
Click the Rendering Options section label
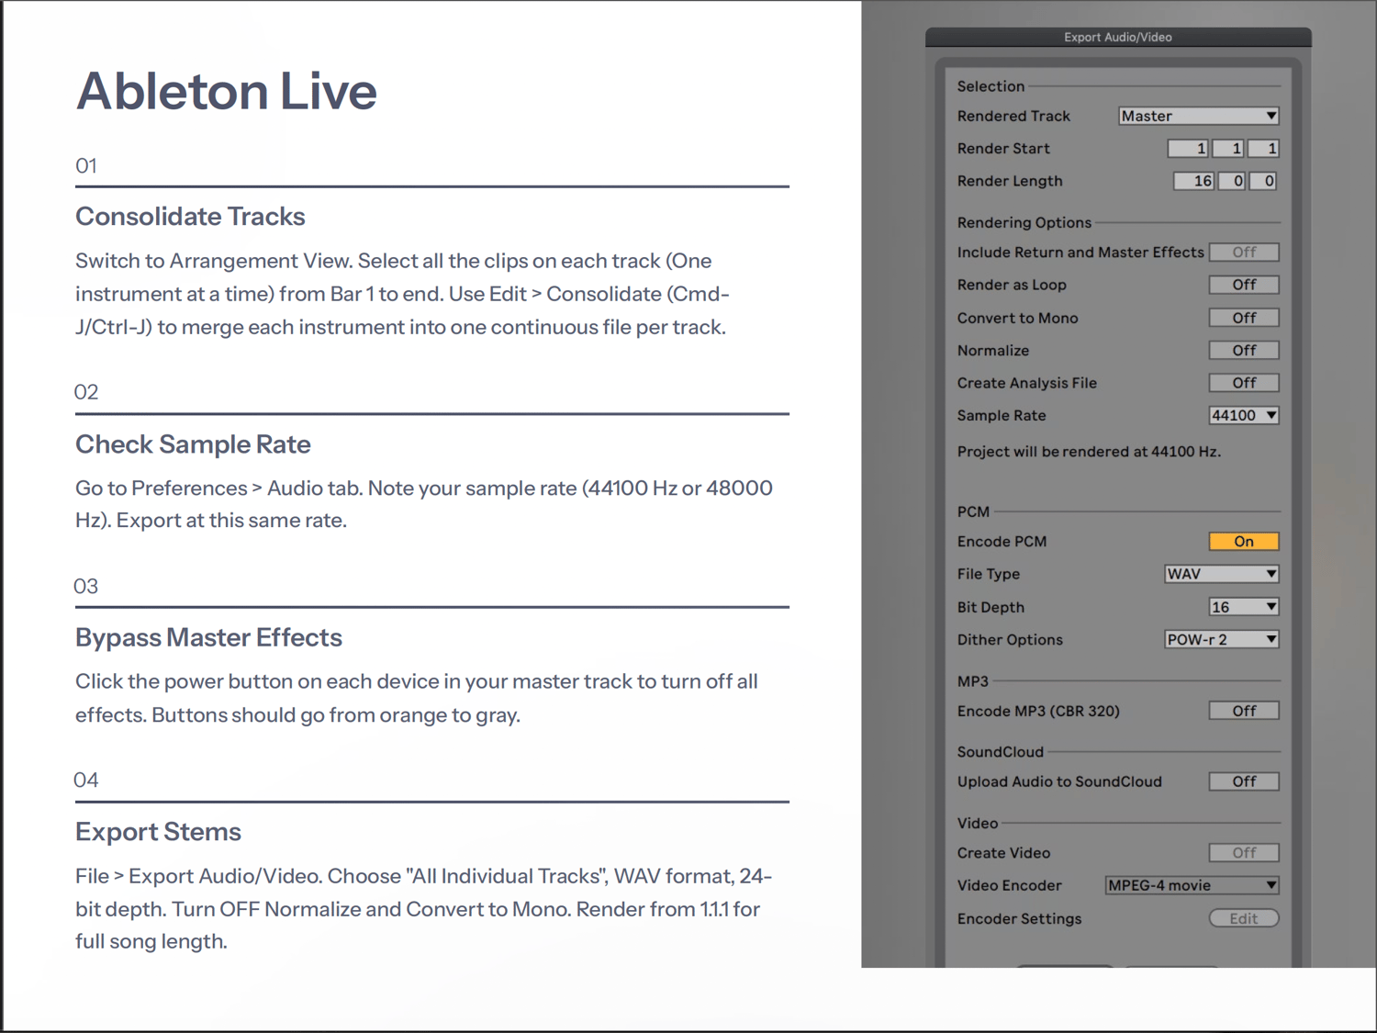tap(1024, 222)
